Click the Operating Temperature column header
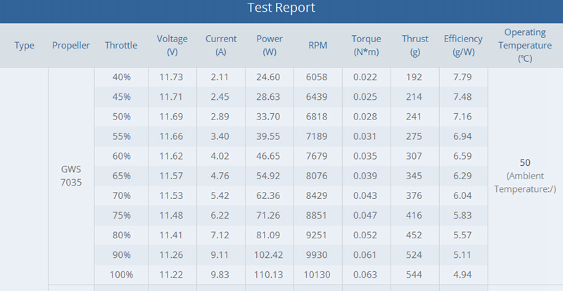 tap(524, 46)
